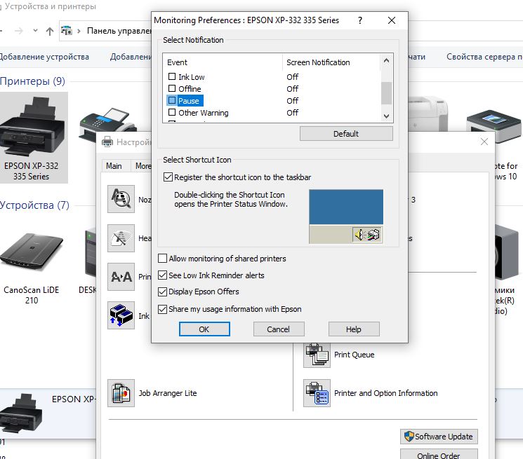Switch to the More Options tab
Screen dimensions: 523x459
[x=143, y=166]
